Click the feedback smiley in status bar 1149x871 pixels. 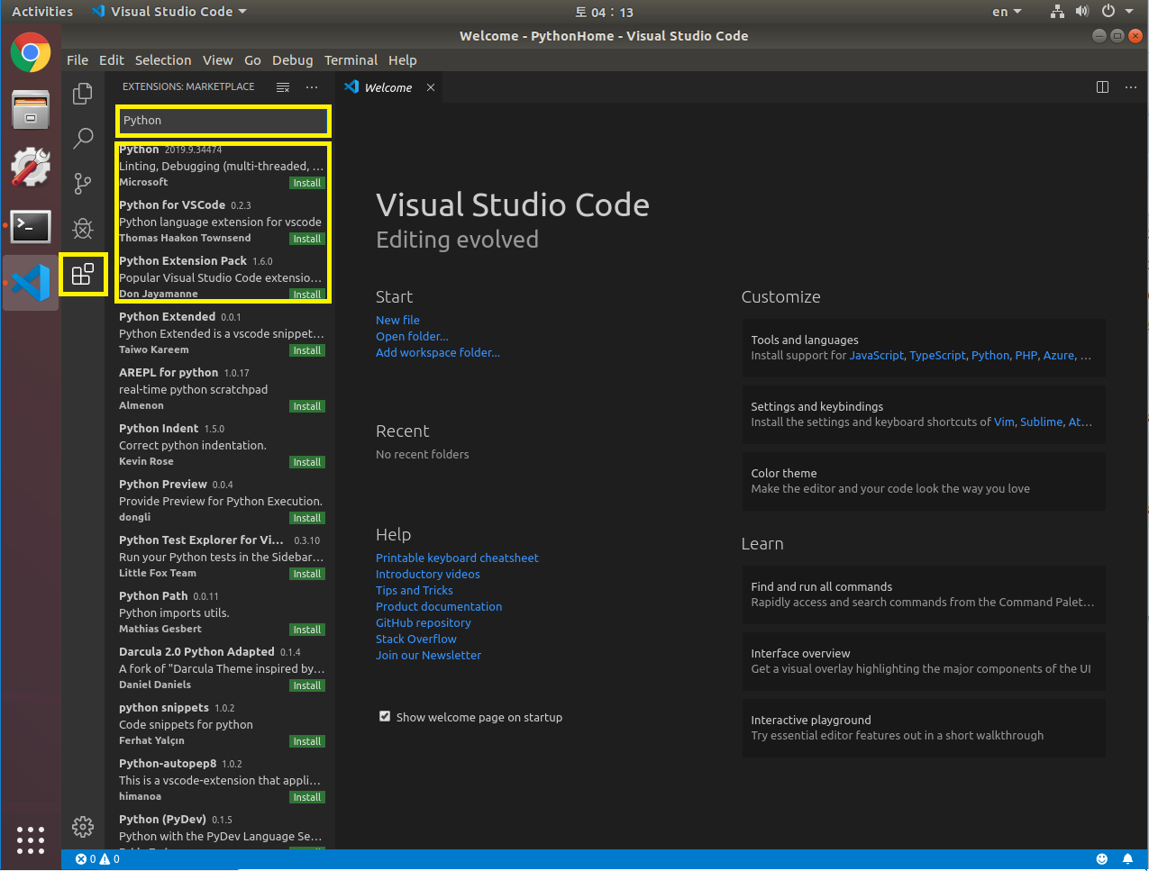(x=1101, y=859)
